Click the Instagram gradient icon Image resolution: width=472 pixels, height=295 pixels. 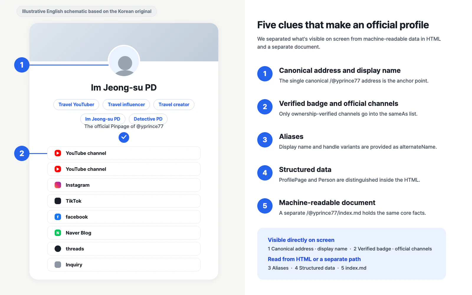click(x=58, y=185)
